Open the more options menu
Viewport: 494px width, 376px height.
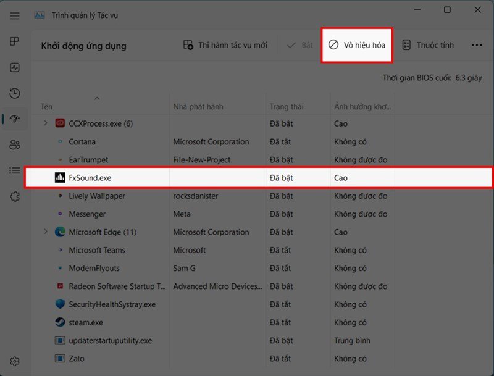pyautogui.click(x=477, y=44)
